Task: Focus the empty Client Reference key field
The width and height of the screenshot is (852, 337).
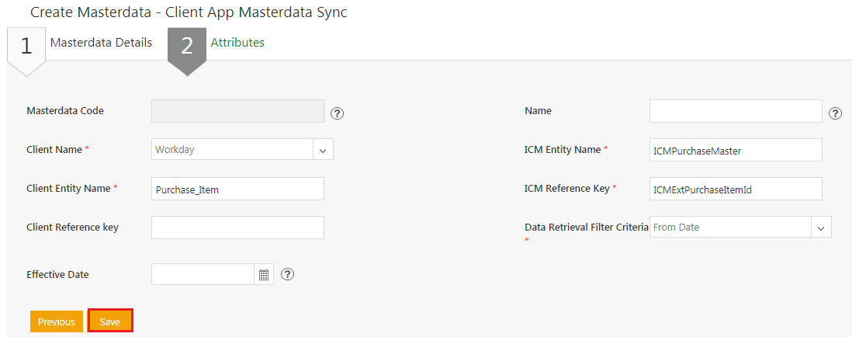Action: coord(237,228)
